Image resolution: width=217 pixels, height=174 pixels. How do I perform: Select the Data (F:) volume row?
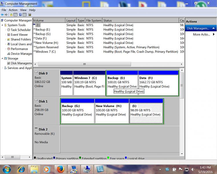point(108,39)
